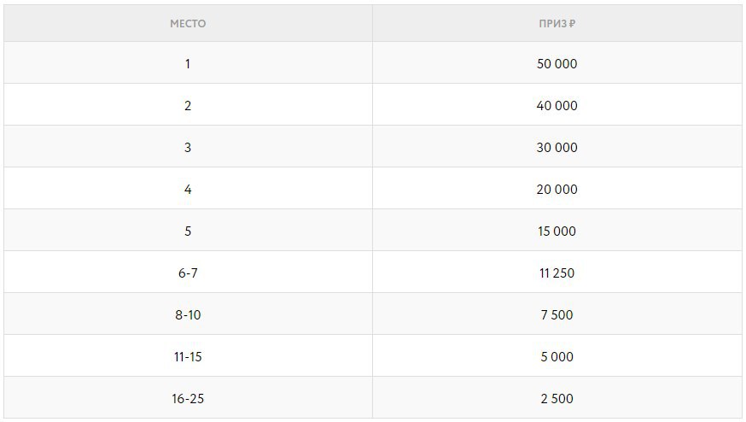746x422 pixels.
Task: Click the place 4 cell
Action: [x=188, y=188]
